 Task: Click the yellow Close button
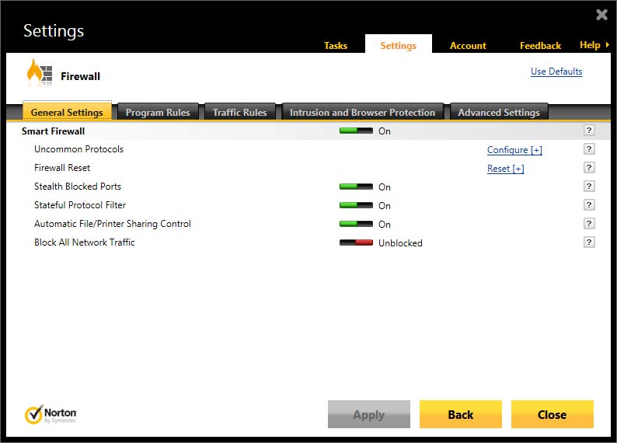click(552, 414)
